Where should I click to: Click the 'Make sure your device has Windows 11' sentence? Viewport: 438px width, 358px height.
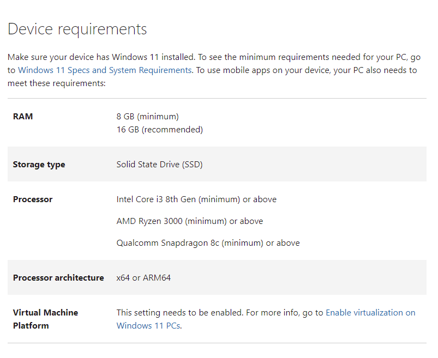tap(101, 57)
